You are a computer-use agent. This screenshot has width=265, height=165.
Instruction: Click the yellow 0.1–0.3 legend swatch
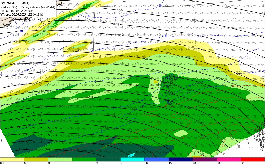[12, 159]
